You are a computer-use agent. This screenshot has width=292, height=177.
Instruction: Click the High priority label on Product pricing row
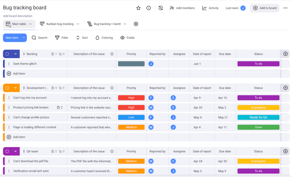[131, 107]
